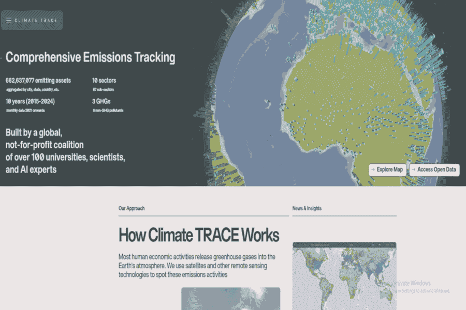Open the world map thumbnail under News & Insights

tap(344, 276)
